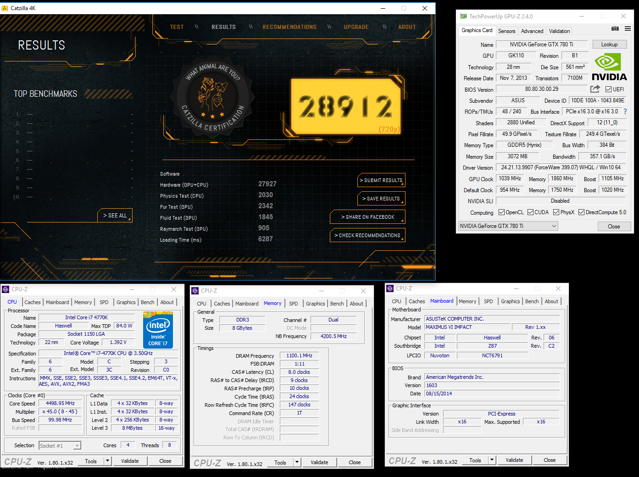Click the Core Speed 4498.95 MHz field
This screenshot has height=477, width=639.
pyautogui.click(x=61, y=404)
